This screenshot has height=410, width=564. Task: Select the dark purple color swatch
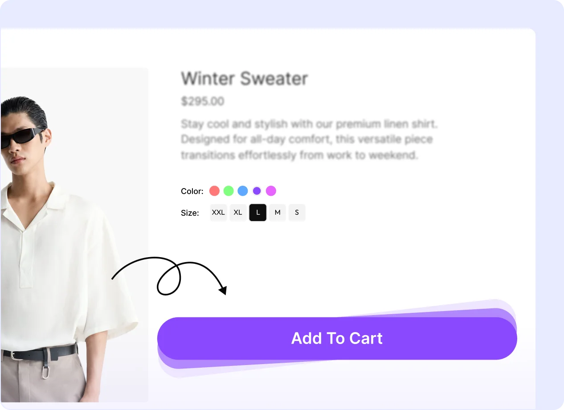coord(257,191)
